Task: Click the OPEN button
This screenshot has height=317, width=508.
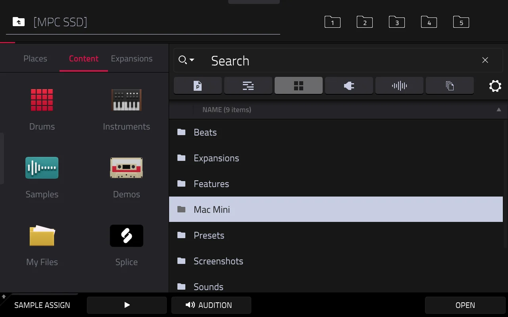Action: point(465,305)
